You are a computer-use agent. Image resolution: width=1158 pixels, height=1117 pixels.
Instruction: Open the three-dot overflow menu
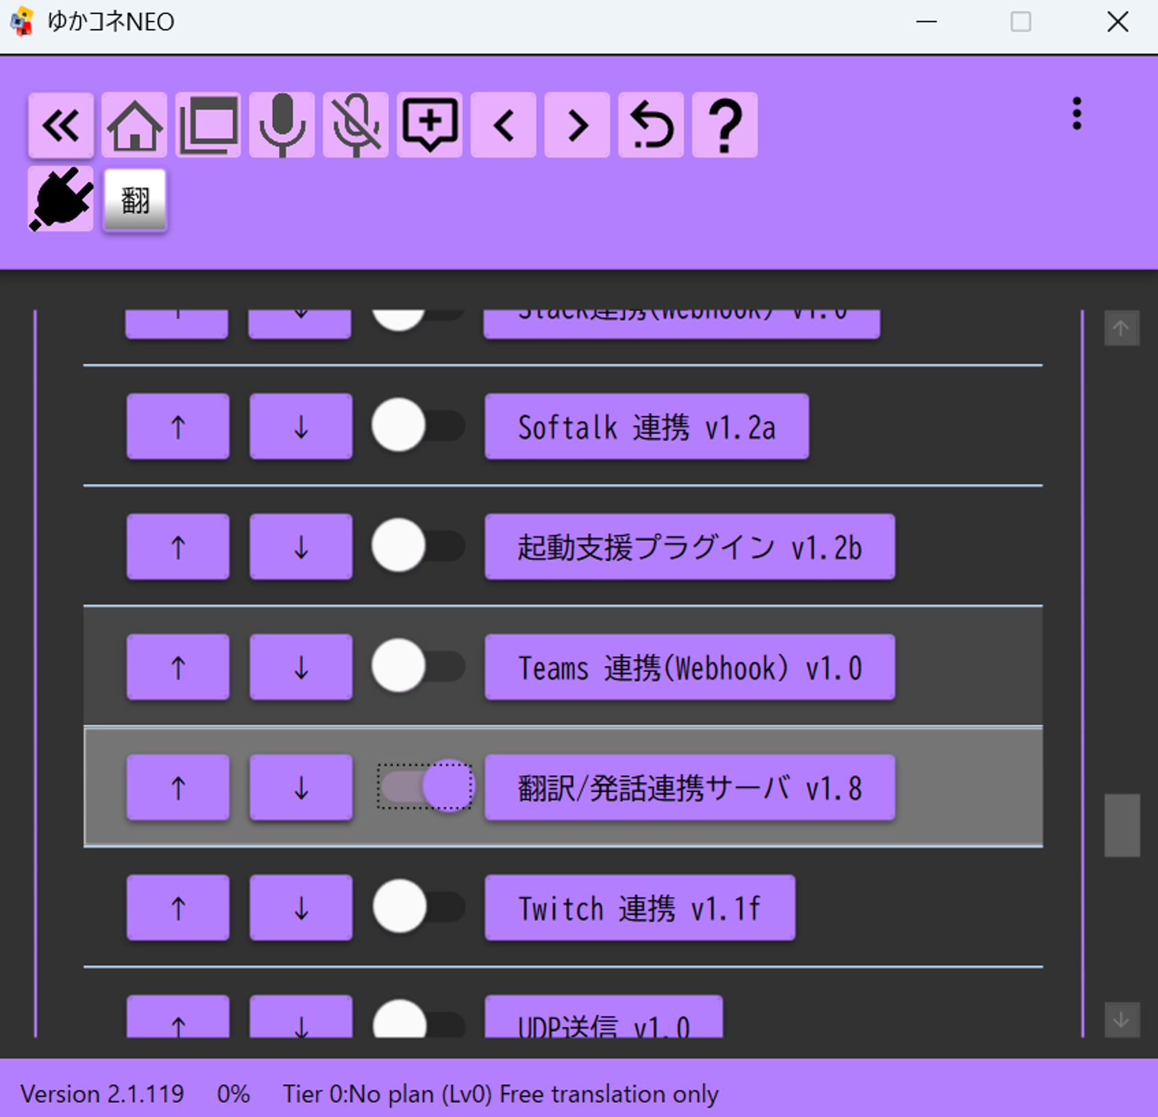(x=1076, y=114)
